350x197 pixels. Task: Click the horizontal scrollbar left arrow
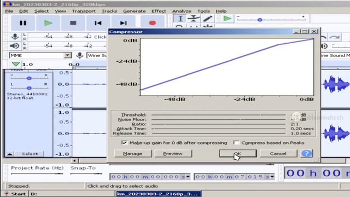[x=74, y=160]
